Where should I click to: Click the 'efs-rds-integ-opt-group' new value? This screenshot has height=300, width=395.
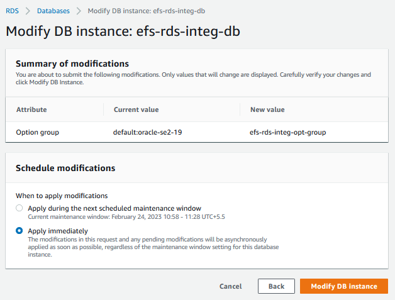[x=287, y=132]
